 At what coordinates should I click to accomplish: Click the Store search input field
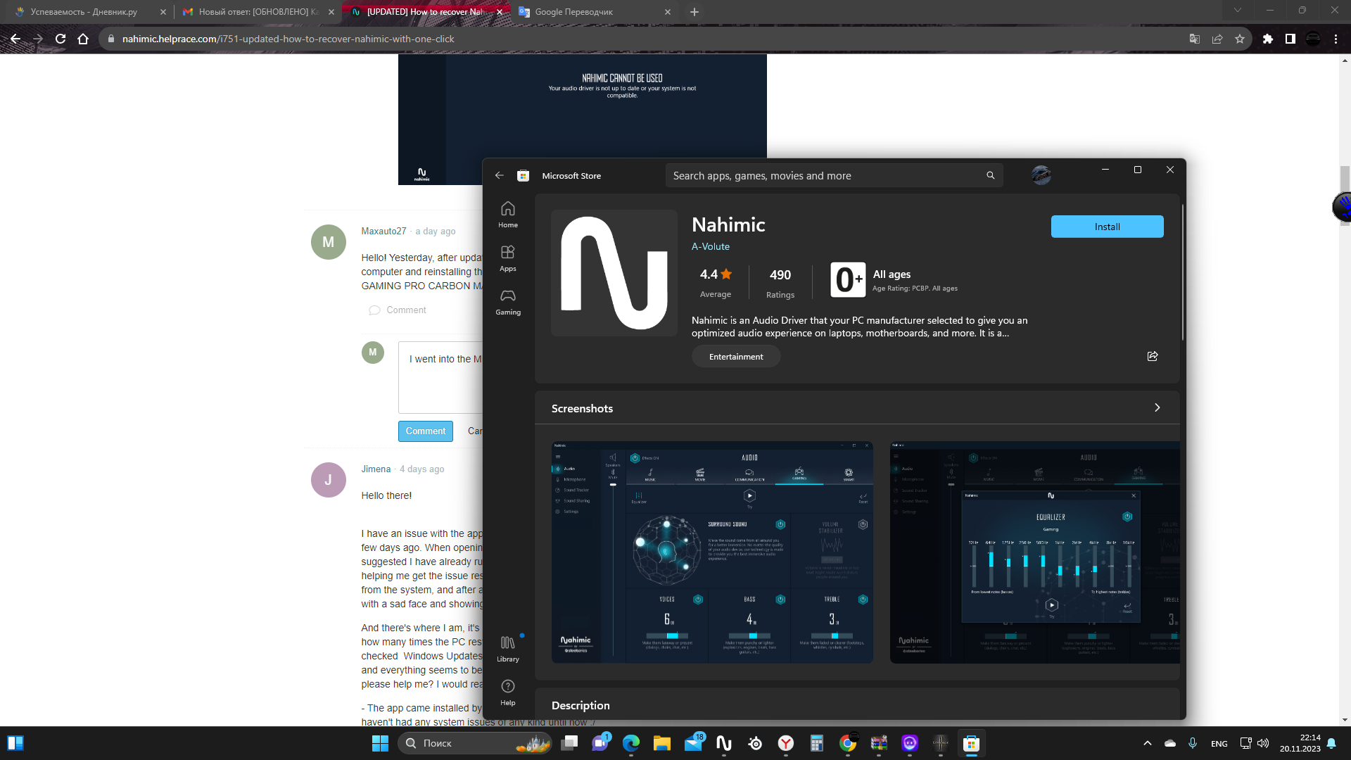point(823,176)
